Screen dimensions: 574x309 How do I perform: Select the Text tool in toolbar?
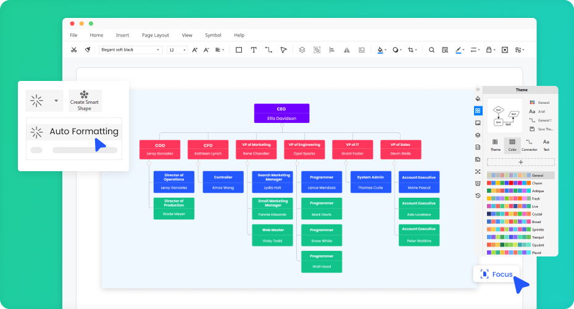[x=254, y=49]
